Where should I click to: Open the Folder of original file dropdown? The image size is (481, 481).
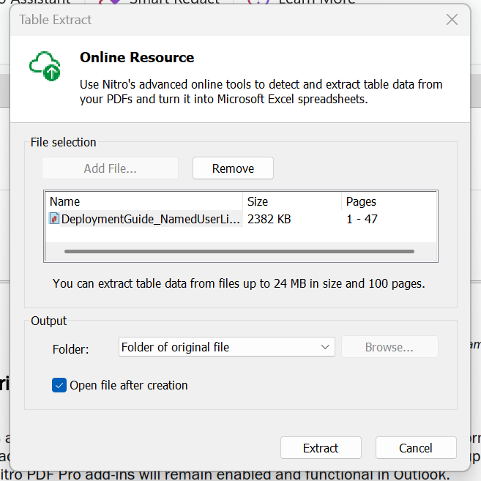227,347
